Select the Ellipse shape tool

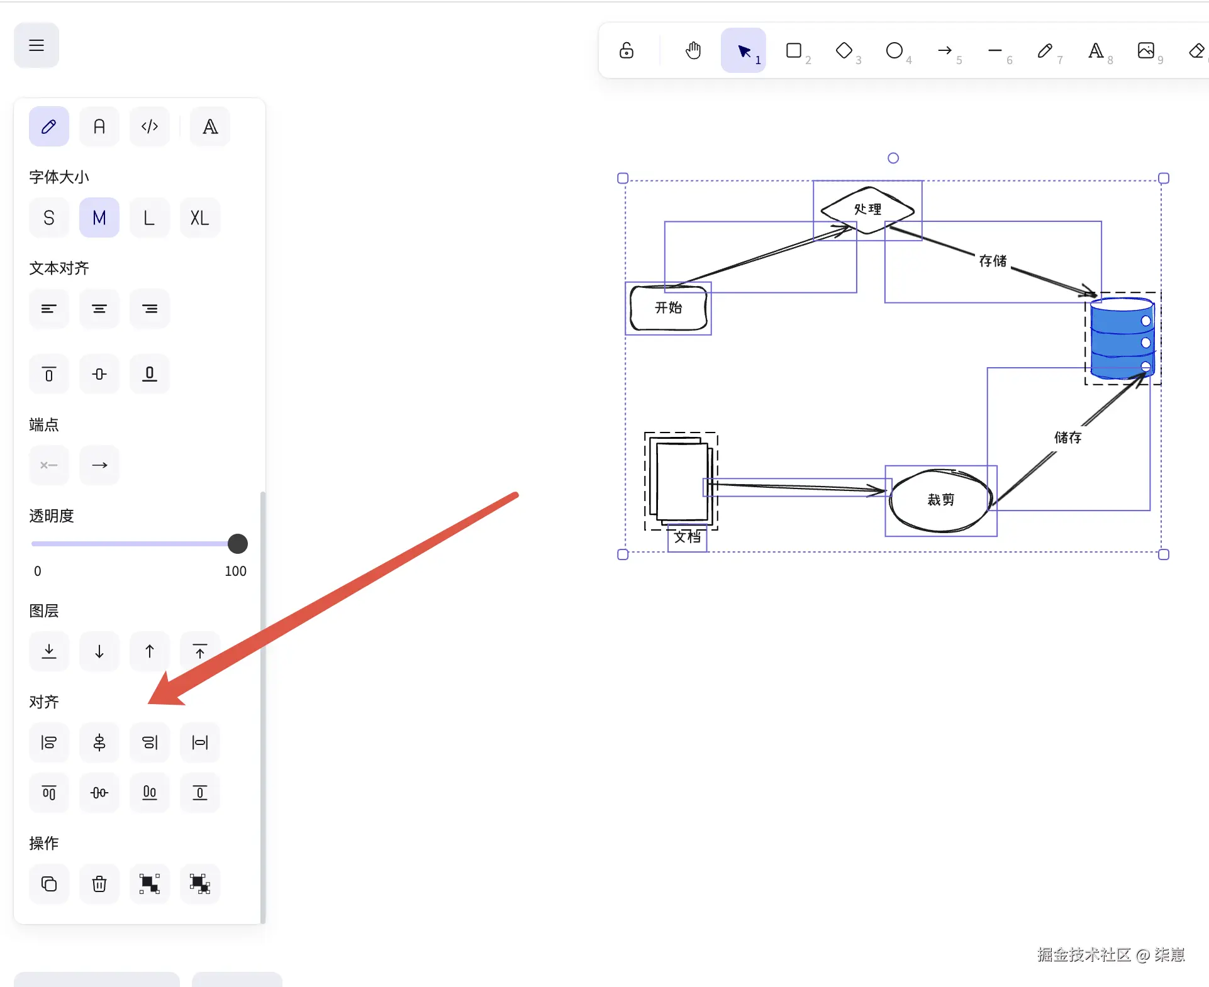tap(894, 50)
